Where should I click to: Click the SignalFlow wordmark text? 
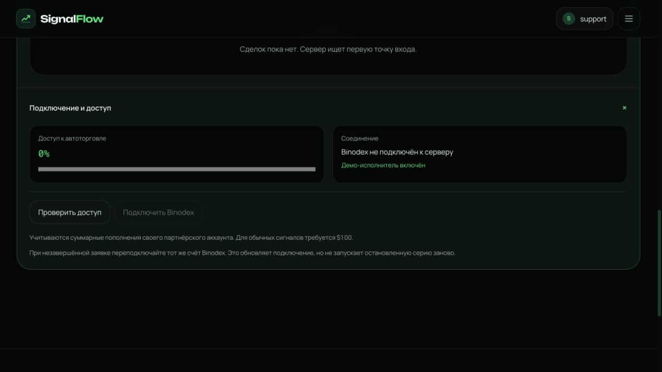click(x=72, y=19)
